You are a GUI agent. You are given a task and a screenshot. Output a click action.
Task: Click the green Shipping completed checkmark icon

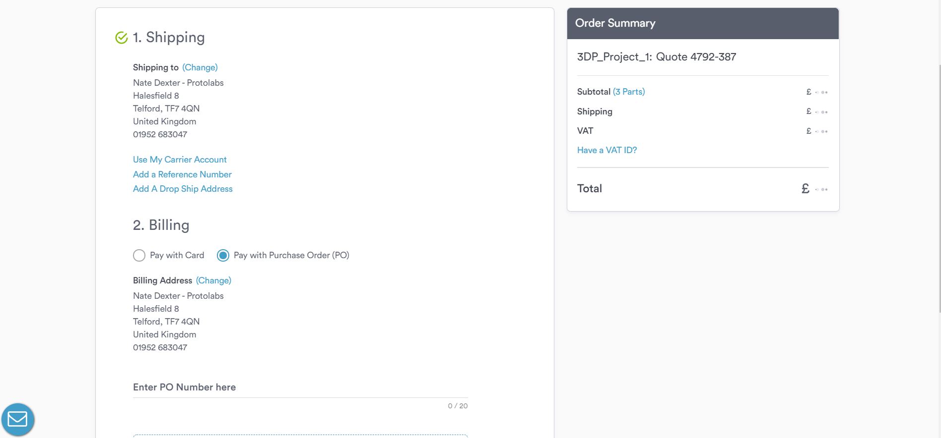[122, 38]
